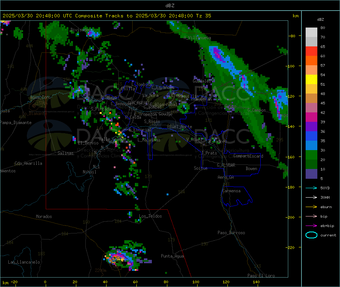Click the Paso_El_Loro map label
Screen dimensions: 340x287
261,276
